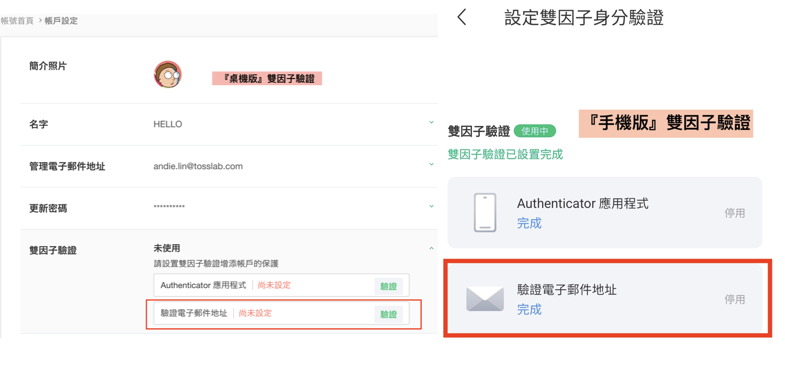785x382 pixels.
Task: Click the envelope email icon
Action: [x=485, y=299]
